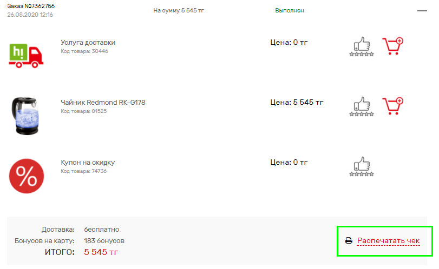Add Чайник Redmond RK-G178 to cart

coord(393,106)
